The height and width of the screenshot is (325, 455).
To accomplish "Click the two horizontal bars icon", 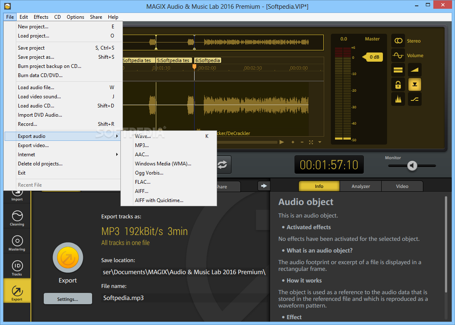I will (398, 70).
